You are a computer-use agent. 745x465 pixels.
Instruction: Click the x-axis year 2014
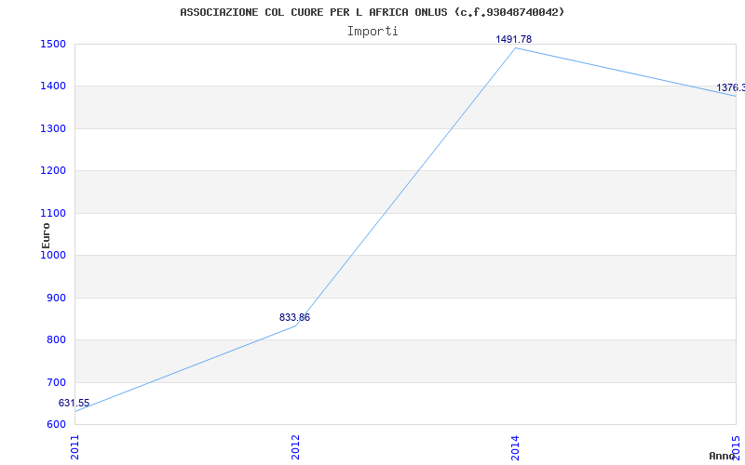pyautogui.click(x=516, y=447)
